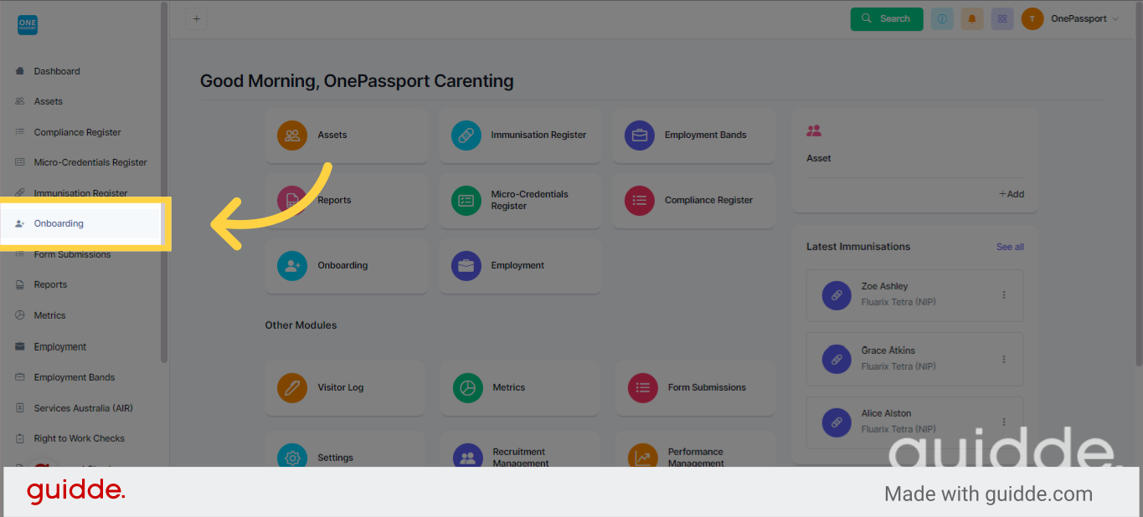The height and width of the screenshot is (517, 1143).
Task: Open the Reports module card
Action: tap(347, 200)
